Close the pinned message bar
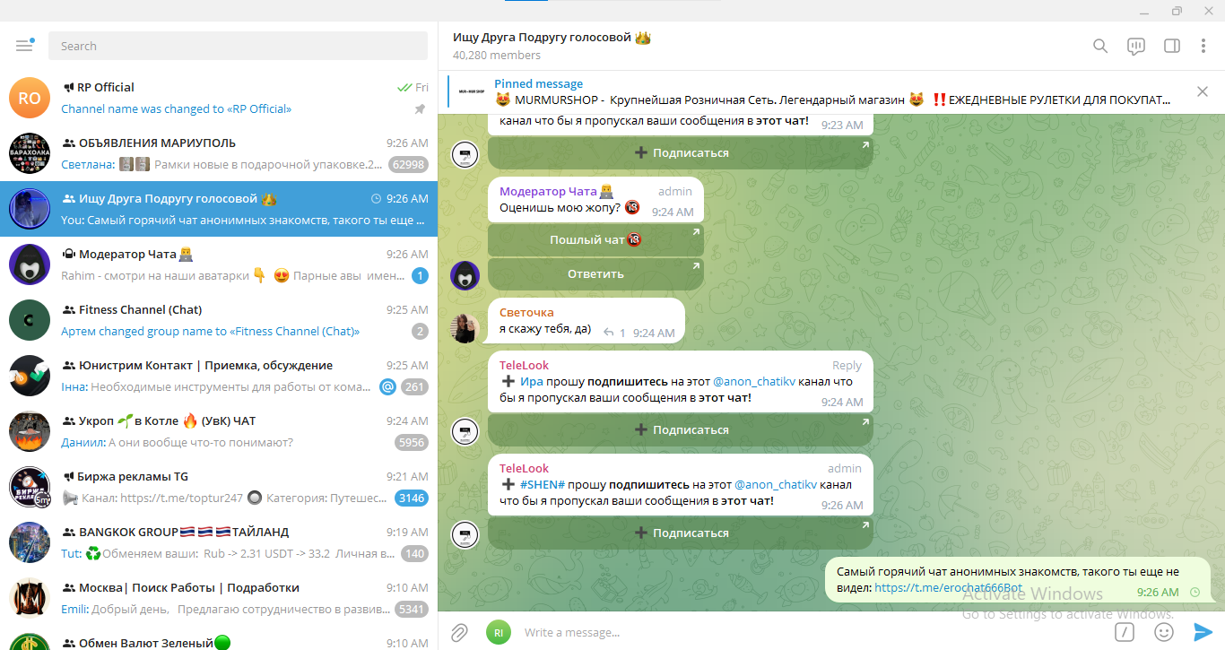Image resolution: width=1225 pixels, height=650 pixels. pos(1203,91)
